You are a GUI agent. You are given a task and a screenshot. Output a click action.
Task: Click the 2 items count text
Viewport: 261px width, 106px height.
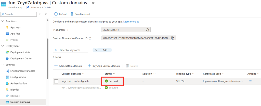click(x=57, y=57)
